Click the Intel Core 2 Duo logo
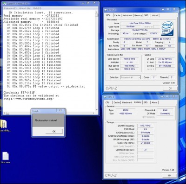This screenshot has width=186, height=184. tap(167, 29)
